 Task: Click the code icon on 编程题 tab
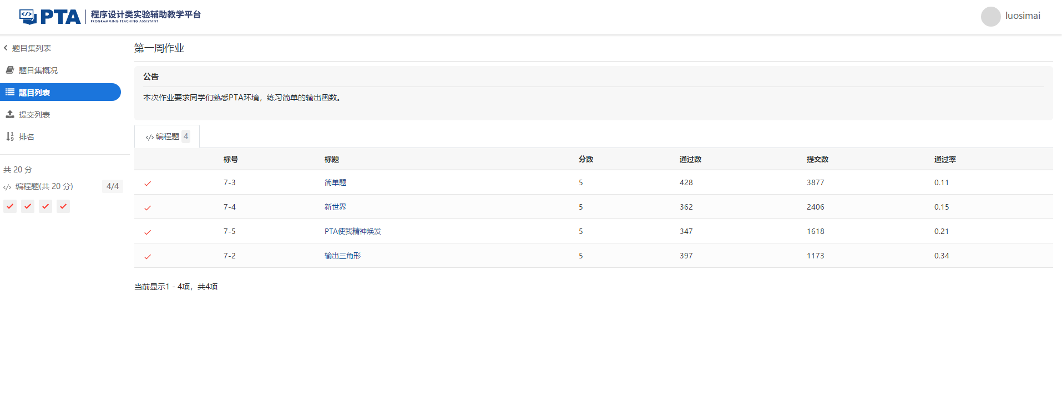tap(149, 137)
